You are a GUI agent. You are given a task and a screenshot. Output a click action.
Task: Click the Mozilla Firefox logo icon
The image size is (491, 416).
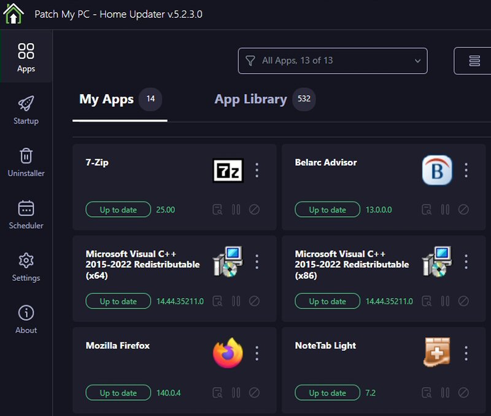pyautogui.click(x=228, y=353)
